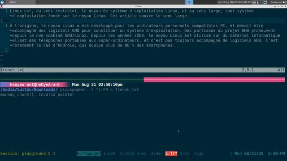Switch to tmux window 7:gb
The height and width of the screenshot is (161, 287).
pyautogui.click(x=199, y=153)
